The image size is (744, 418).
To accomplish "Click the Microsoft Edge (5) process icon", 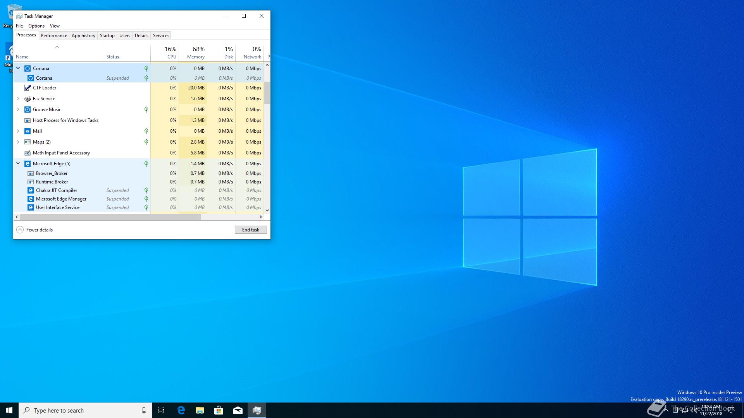I will coord(28,164).
